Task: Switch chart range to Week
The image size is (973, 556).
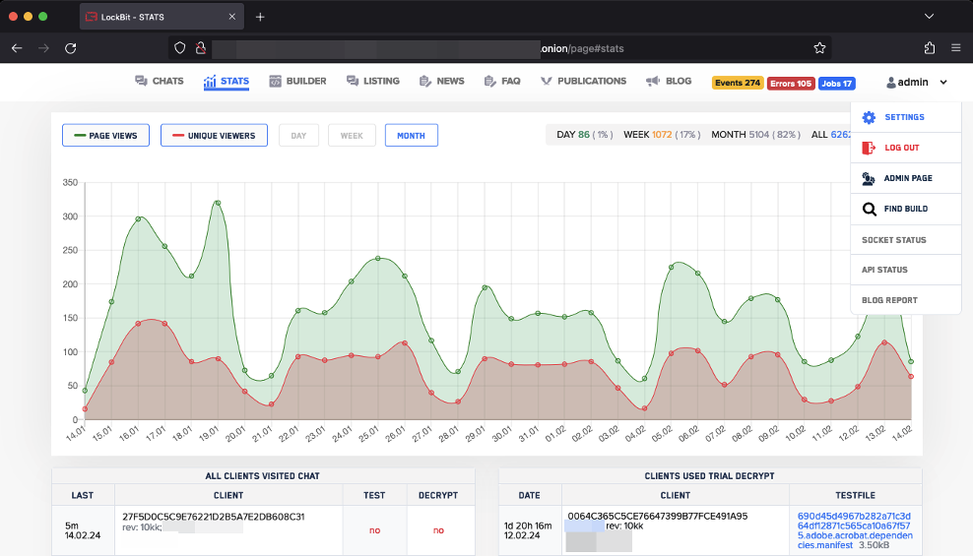Action: pyautogui.click(x=352, y=136)
